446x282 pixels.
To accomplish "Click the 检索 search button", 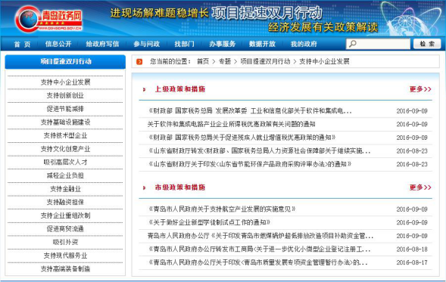I will point(427,44).
